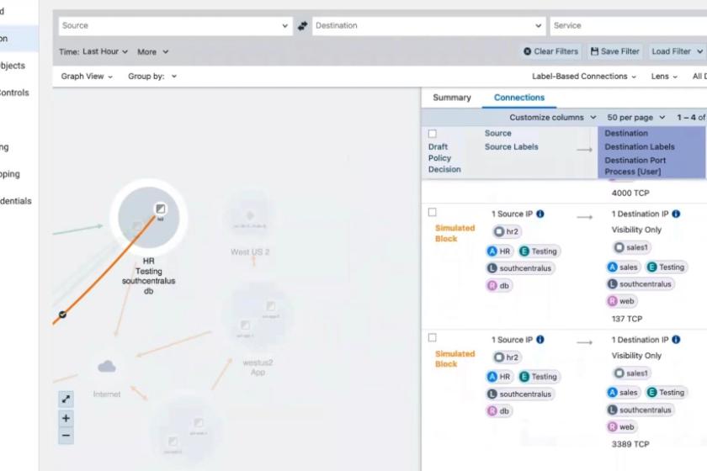Open the Time Last Hour dropdown
Image resolution: width=707 pixels, height=471 pixels.
click(93, 51)
